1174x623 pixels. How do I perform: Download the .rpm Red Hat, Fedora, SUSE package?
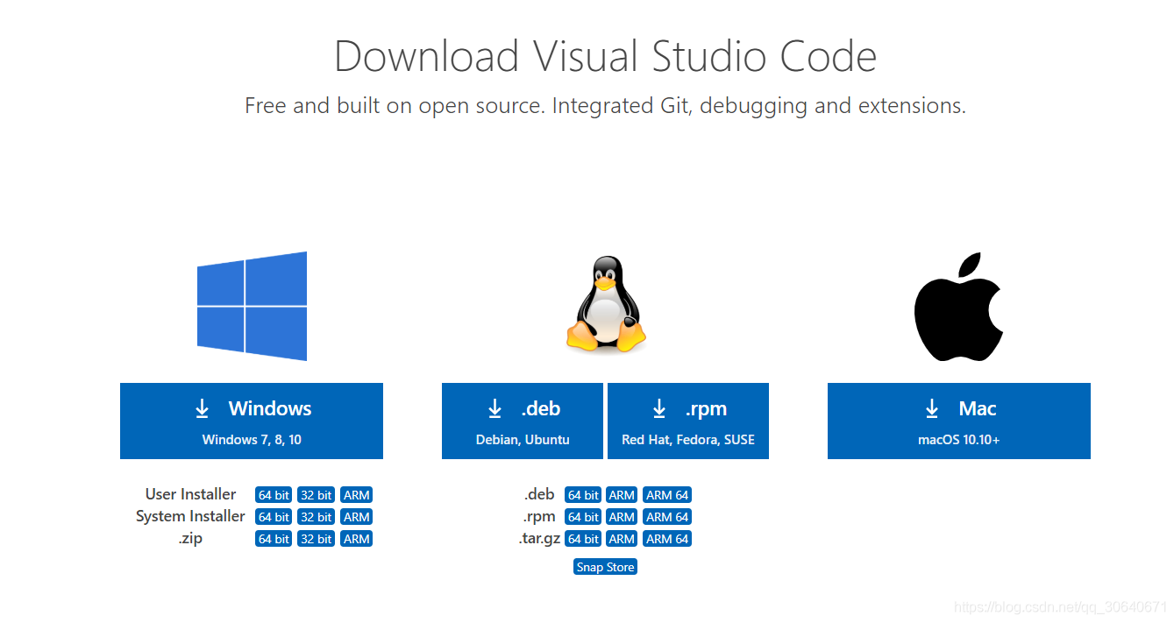(x=688, y=421)
